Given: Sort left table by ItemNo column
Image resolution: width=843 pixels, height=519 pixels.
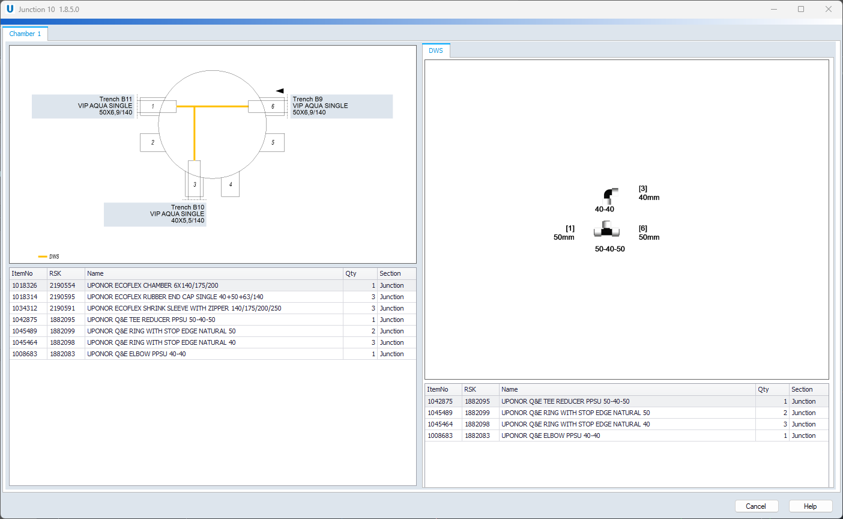Looking at the screenshot, I should (28, 273).
